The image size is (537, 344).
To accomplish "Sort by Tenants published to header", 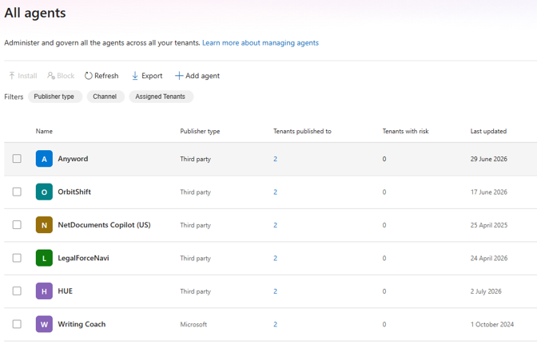I will coord(302,132).
